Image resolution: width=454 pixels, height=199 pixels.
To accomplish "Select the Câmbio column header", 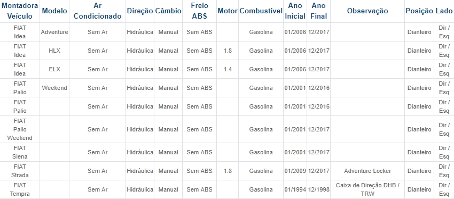I will [x=168, y=11].
